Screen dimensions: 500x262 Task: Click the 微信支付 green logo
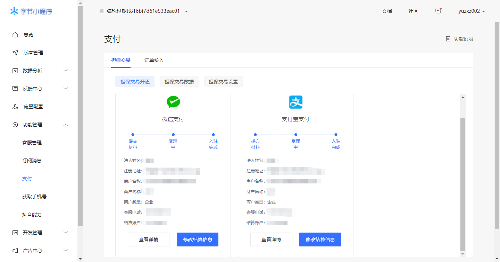tap(173, 102)
